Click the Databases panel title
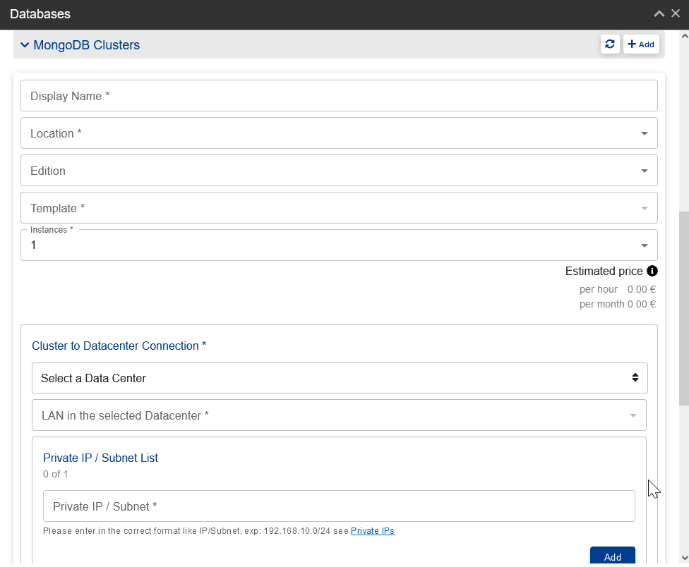 [40, 14]
